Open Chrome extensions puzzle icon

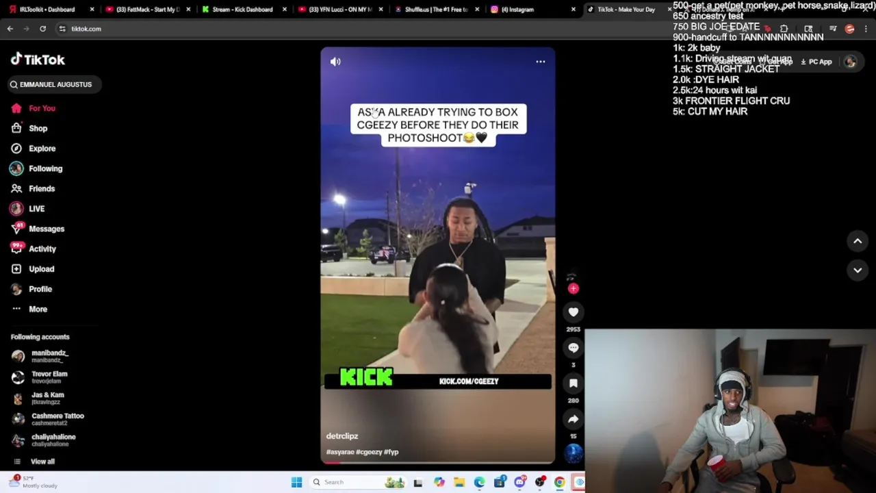pyautogui.click(x=784, y=29)
